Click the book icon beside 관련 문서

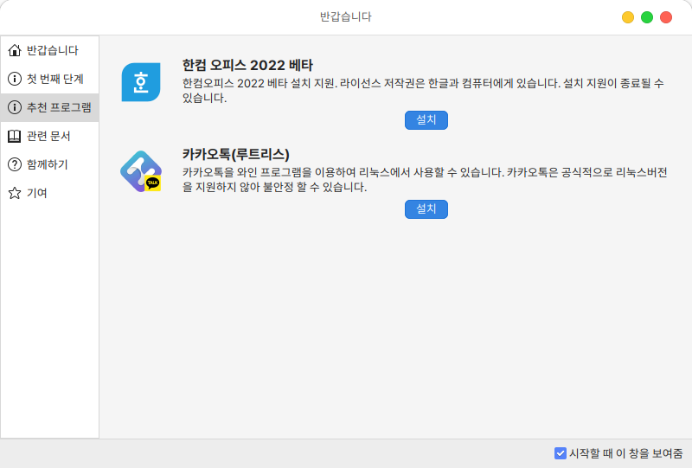click(14, 136)
